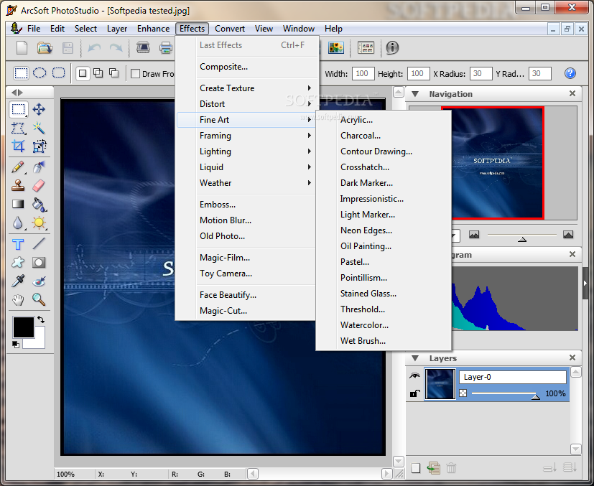
Task: Pick the Paint Bucket fill tool
Action: [39, 205]
